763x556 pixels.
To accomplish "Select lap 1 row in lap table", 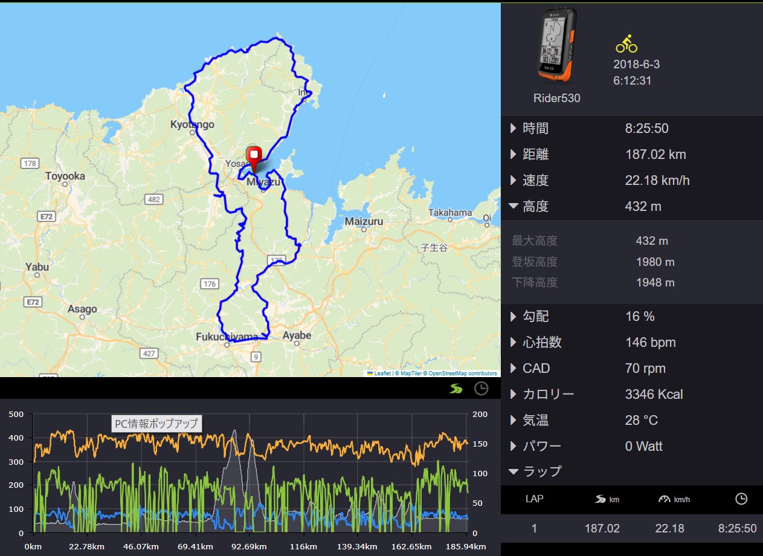I will 631,528.
